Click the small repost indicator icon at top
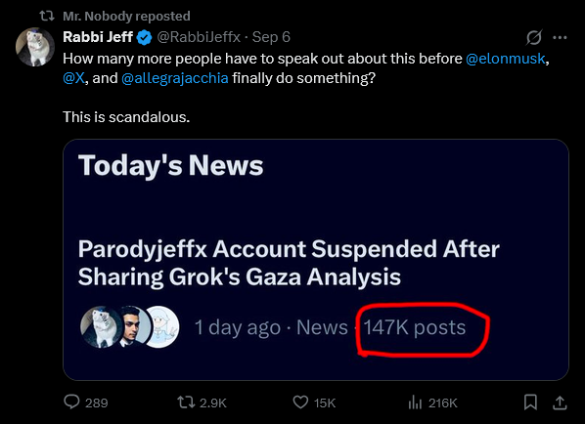Screen dimensions: 585x424 click(x=47, y=16)
